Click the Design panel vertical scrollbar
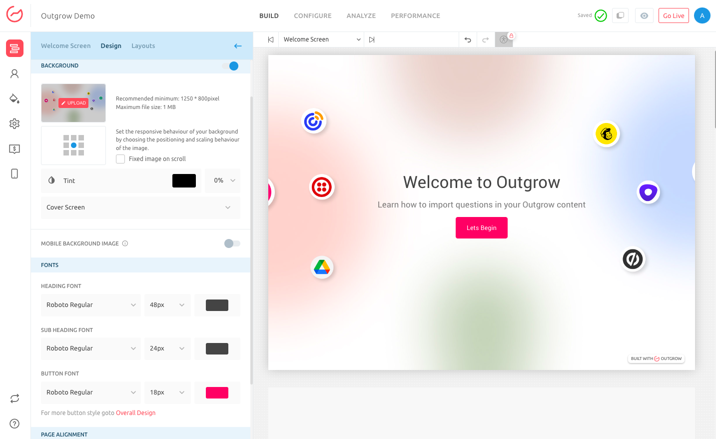 pos(251,240)
